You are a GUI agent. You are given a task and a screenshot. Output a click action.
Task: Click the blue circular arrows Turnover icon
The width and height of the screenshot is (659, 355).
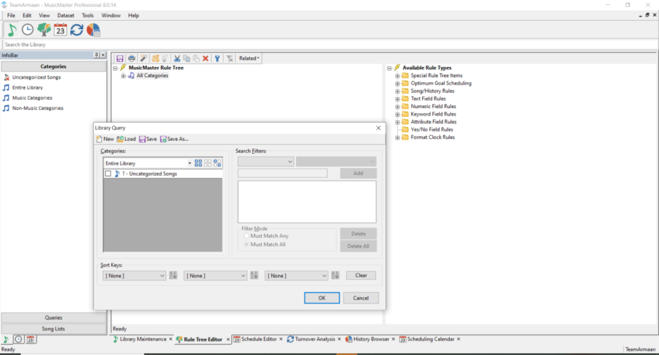(77, 30)
